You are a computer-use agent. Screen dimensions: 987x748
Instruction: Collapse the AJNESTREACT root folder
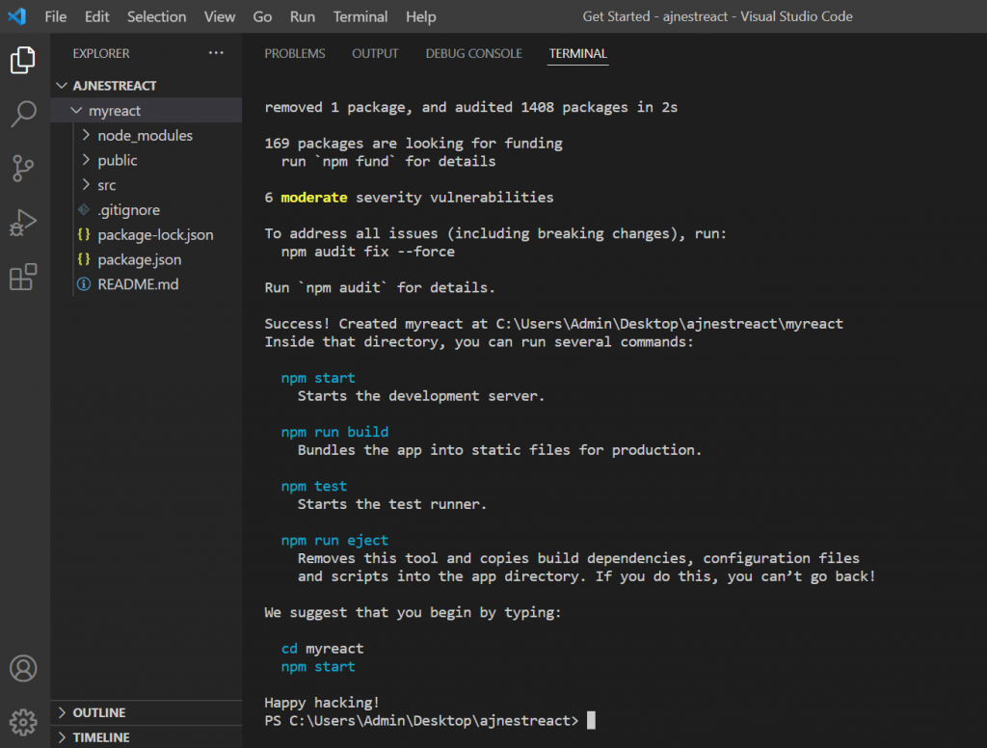point(62,85)
